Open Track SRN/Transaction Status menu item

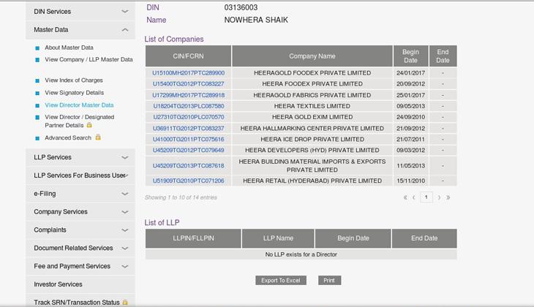(x=77, y=302)
